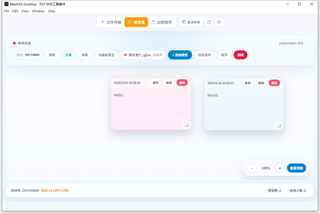
Task: Click the invite link copy button
Action: (x=191, y=22)
